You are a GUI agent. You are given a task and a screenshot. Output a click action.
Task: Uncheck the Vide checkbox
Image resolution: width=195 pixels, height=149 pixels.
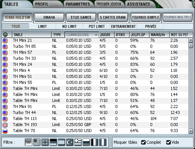point(168,142)
